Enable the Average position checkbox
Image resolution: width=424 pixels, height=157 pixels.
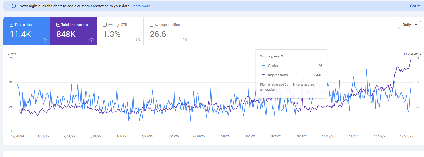tap(151, 25)
